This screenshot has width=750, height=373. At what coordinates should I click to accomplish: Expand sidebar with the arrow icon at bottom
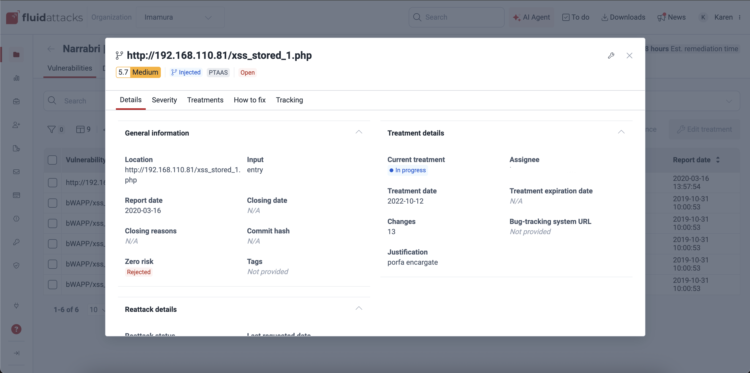point(16,353)
